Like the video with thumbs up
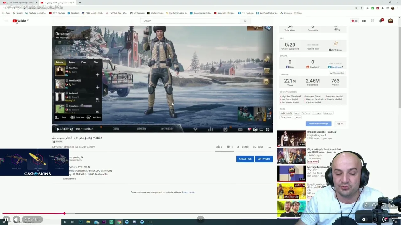The image size is (401, 225). click(219, 147)
